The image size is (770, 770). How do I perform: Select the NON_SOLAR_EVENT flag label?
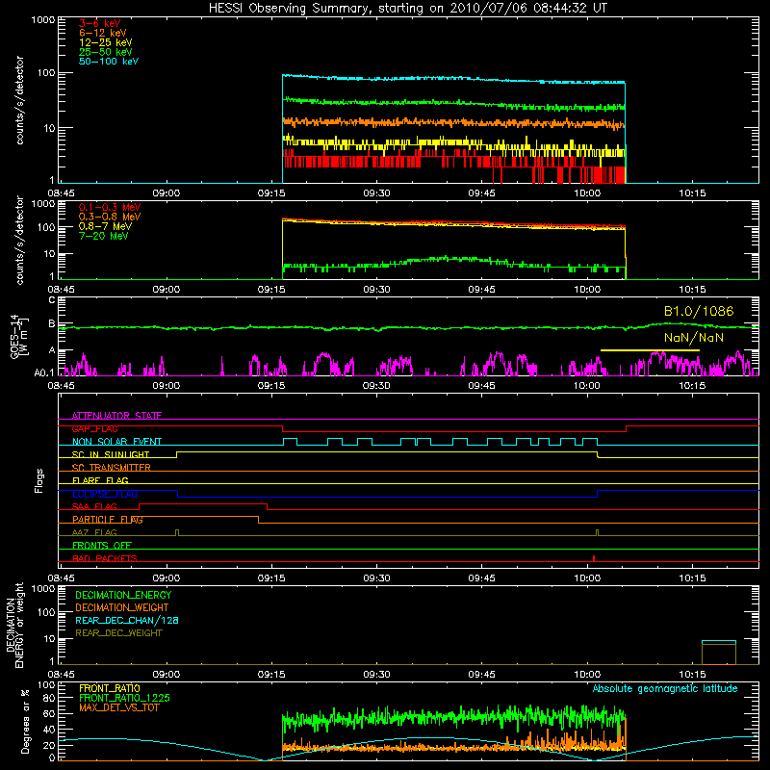(116, 442)
